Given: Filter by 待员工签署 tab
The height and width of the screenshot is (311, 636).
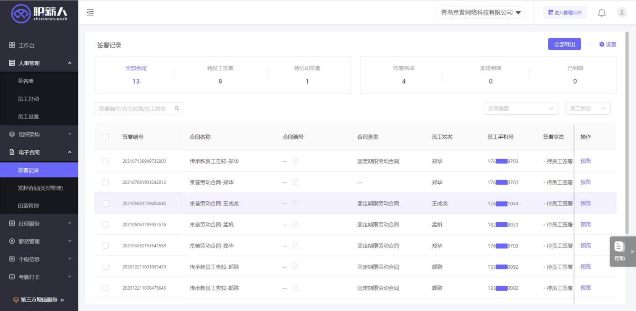Looking at the screenshot, I should click(x=220, y=75).
